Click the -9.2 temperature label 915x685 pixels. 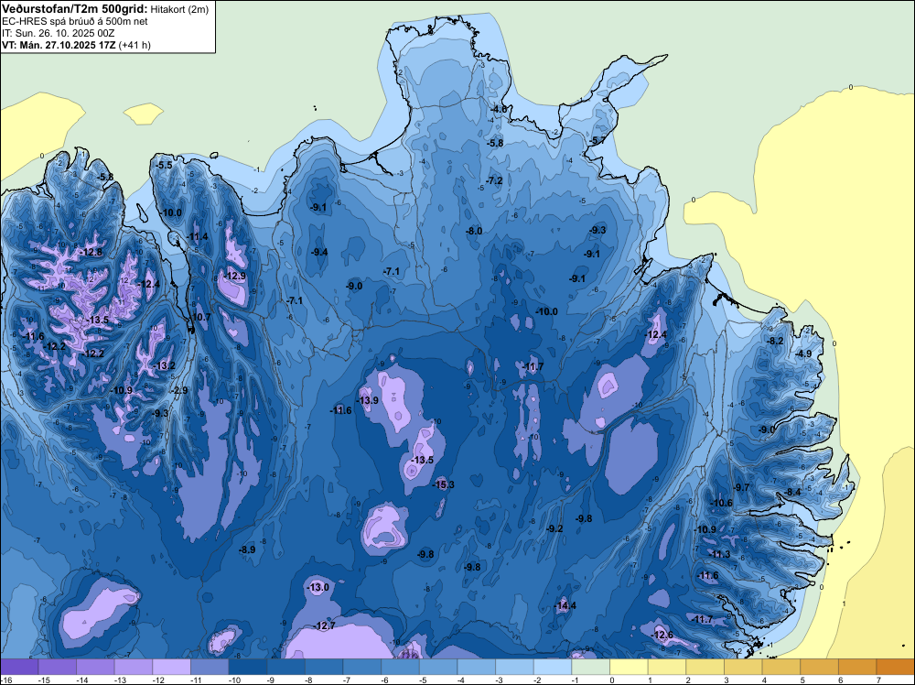coord(554,529)
